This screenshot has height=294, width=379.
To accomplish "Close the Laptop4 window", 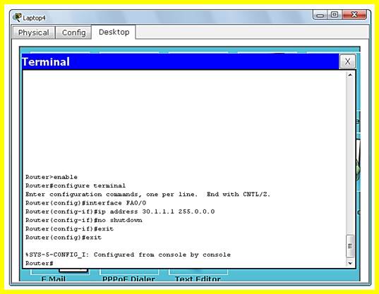I will (354, 15).
